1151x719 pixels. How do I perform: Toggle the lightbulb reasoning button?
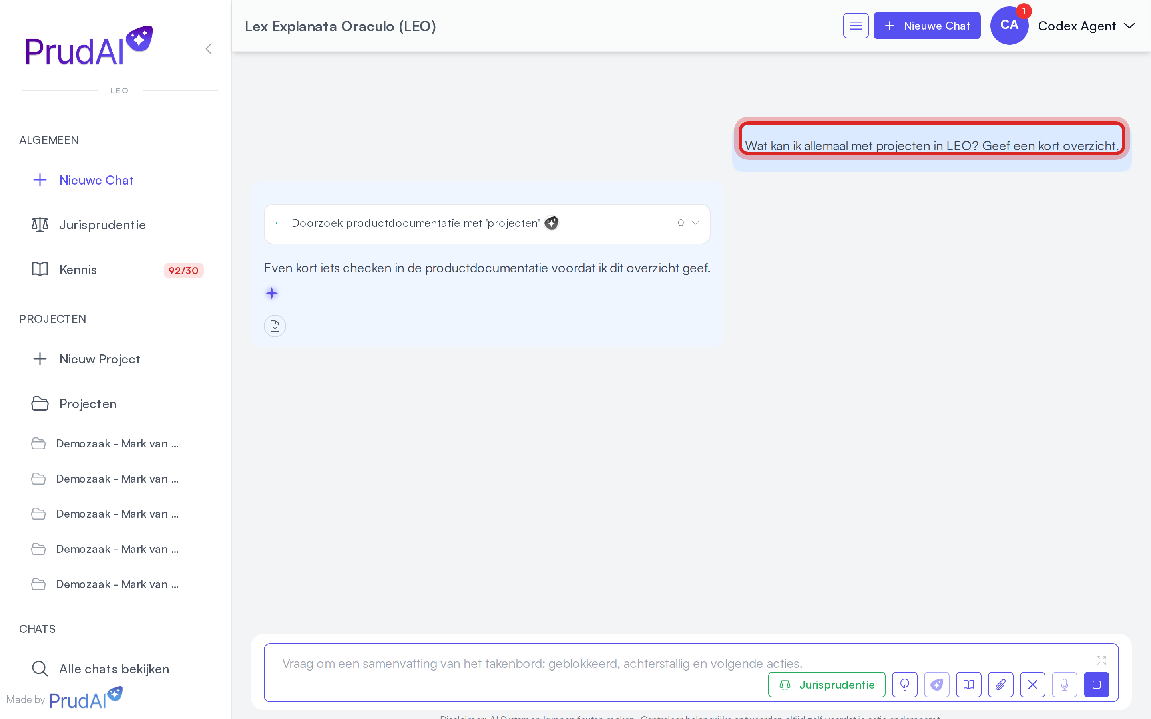(905, 685)
